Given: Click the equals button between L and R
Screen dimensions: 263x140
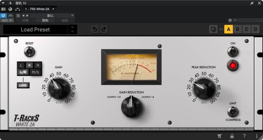Looking at the screenshot, I should point(29,65).
